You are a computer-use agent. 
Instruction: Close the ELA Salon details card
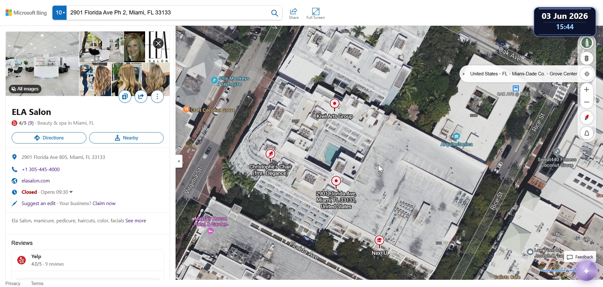pyautogui.click(x=159, y=43)
